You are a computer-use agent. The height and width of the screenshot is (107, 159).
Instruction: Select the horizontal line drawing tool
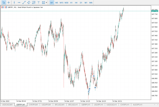[x=19, y=3]
